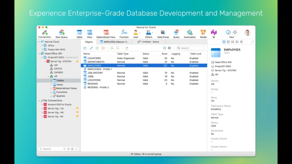Select the DDL icon in the right pane
This screenshot has width=292, height=164.
[x=228, y=42]
